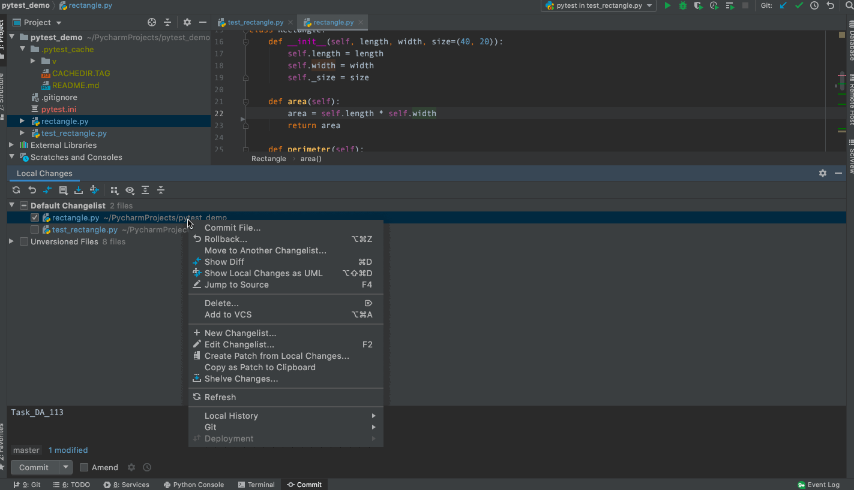
Task: Choose Rollback... in context menu
Action: tap(286, 239)
